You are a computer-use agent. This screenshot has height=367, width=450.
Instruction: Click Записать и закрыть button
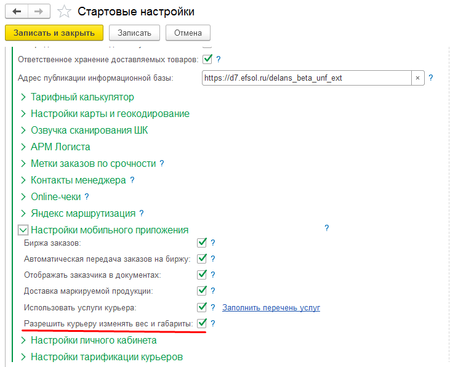click(54, 33)
